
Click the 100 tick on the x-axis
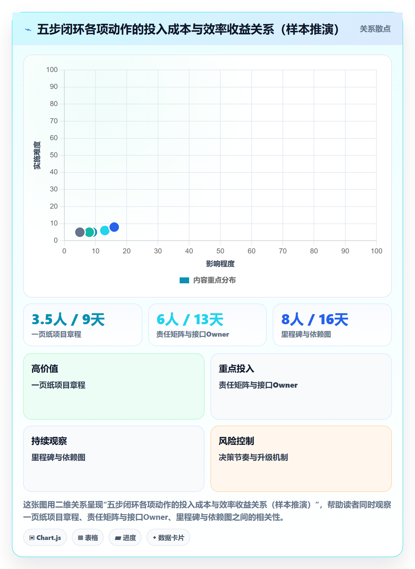(376, 251)
